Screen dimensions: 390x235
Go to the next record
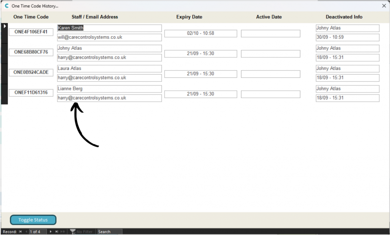point(51,232)
